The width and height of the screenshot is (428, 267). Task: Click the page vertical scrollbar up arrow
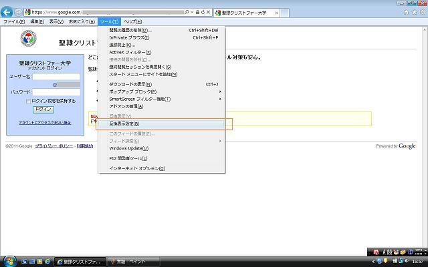(425, 29)
